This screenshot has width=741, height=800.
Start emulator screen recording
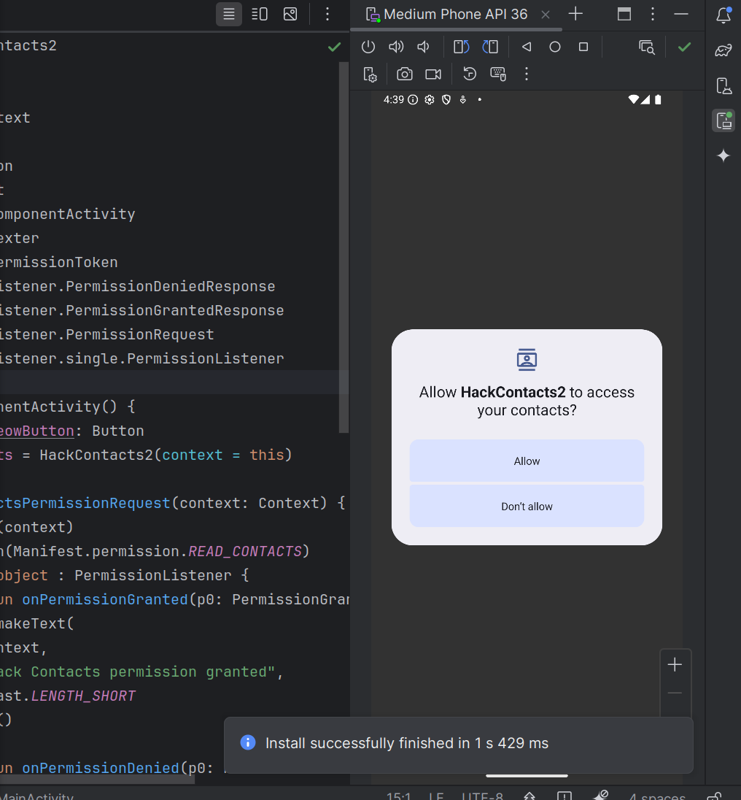tap(433, 74)
